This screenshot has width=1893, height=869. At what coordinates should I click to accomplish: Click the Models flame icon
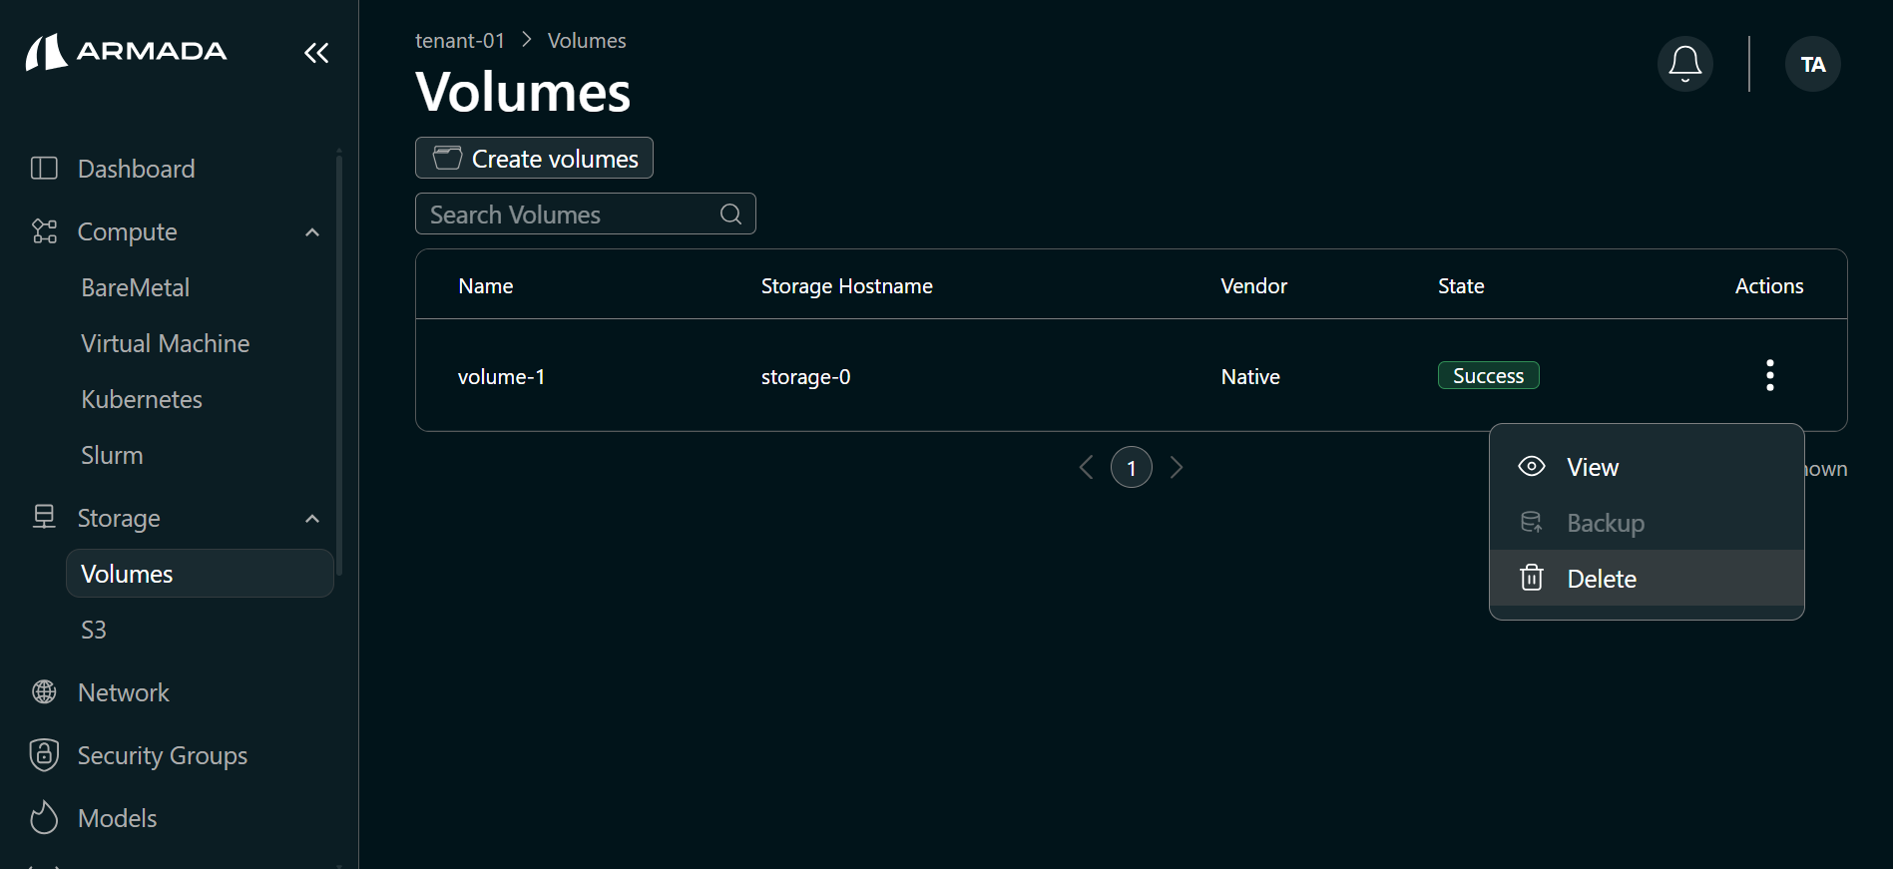click(x=44, y=817)
